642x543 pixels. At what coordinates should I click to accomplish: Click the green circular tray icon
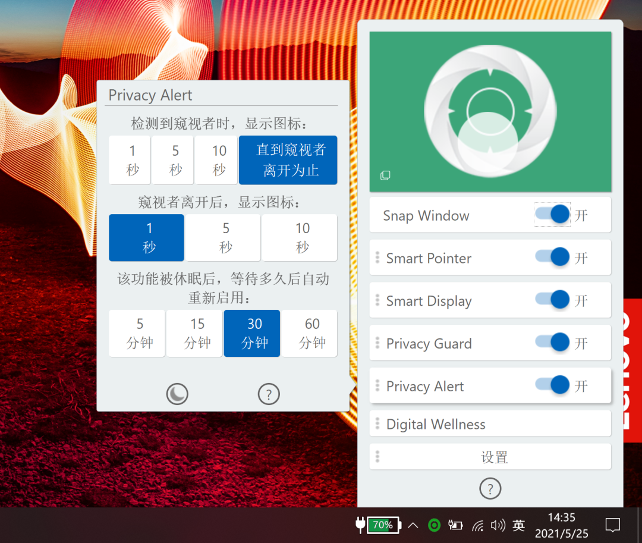(435, 525)
